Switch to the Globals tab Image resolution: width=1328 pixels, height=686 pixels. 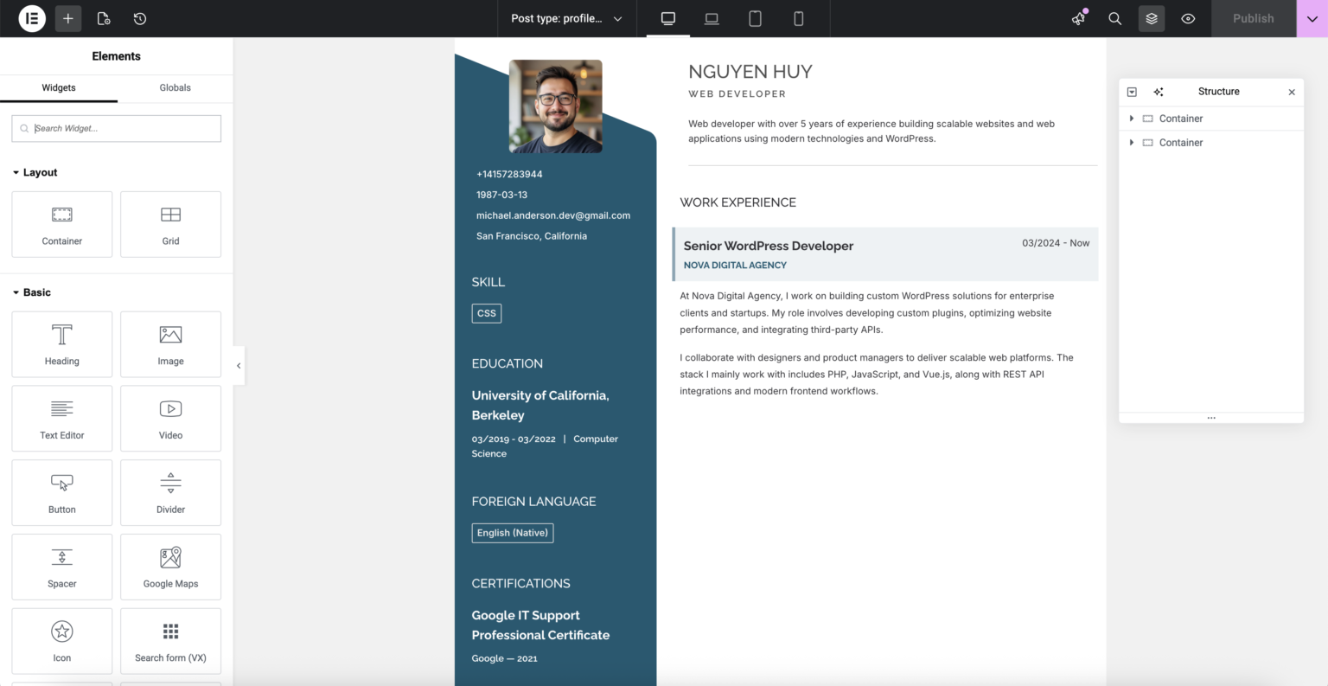tap(175, 87)
